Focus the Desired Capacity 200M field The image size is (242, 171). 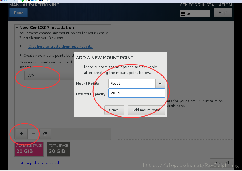pos(137,93)
